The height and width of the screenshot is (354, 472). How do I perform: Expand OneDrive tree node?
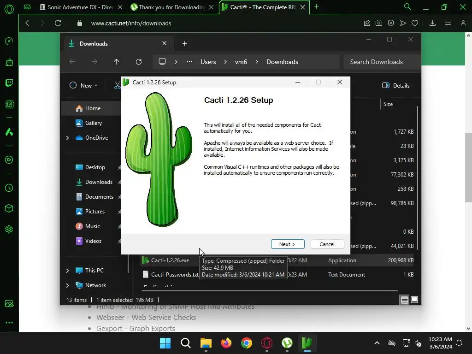(x=67, y=138)
